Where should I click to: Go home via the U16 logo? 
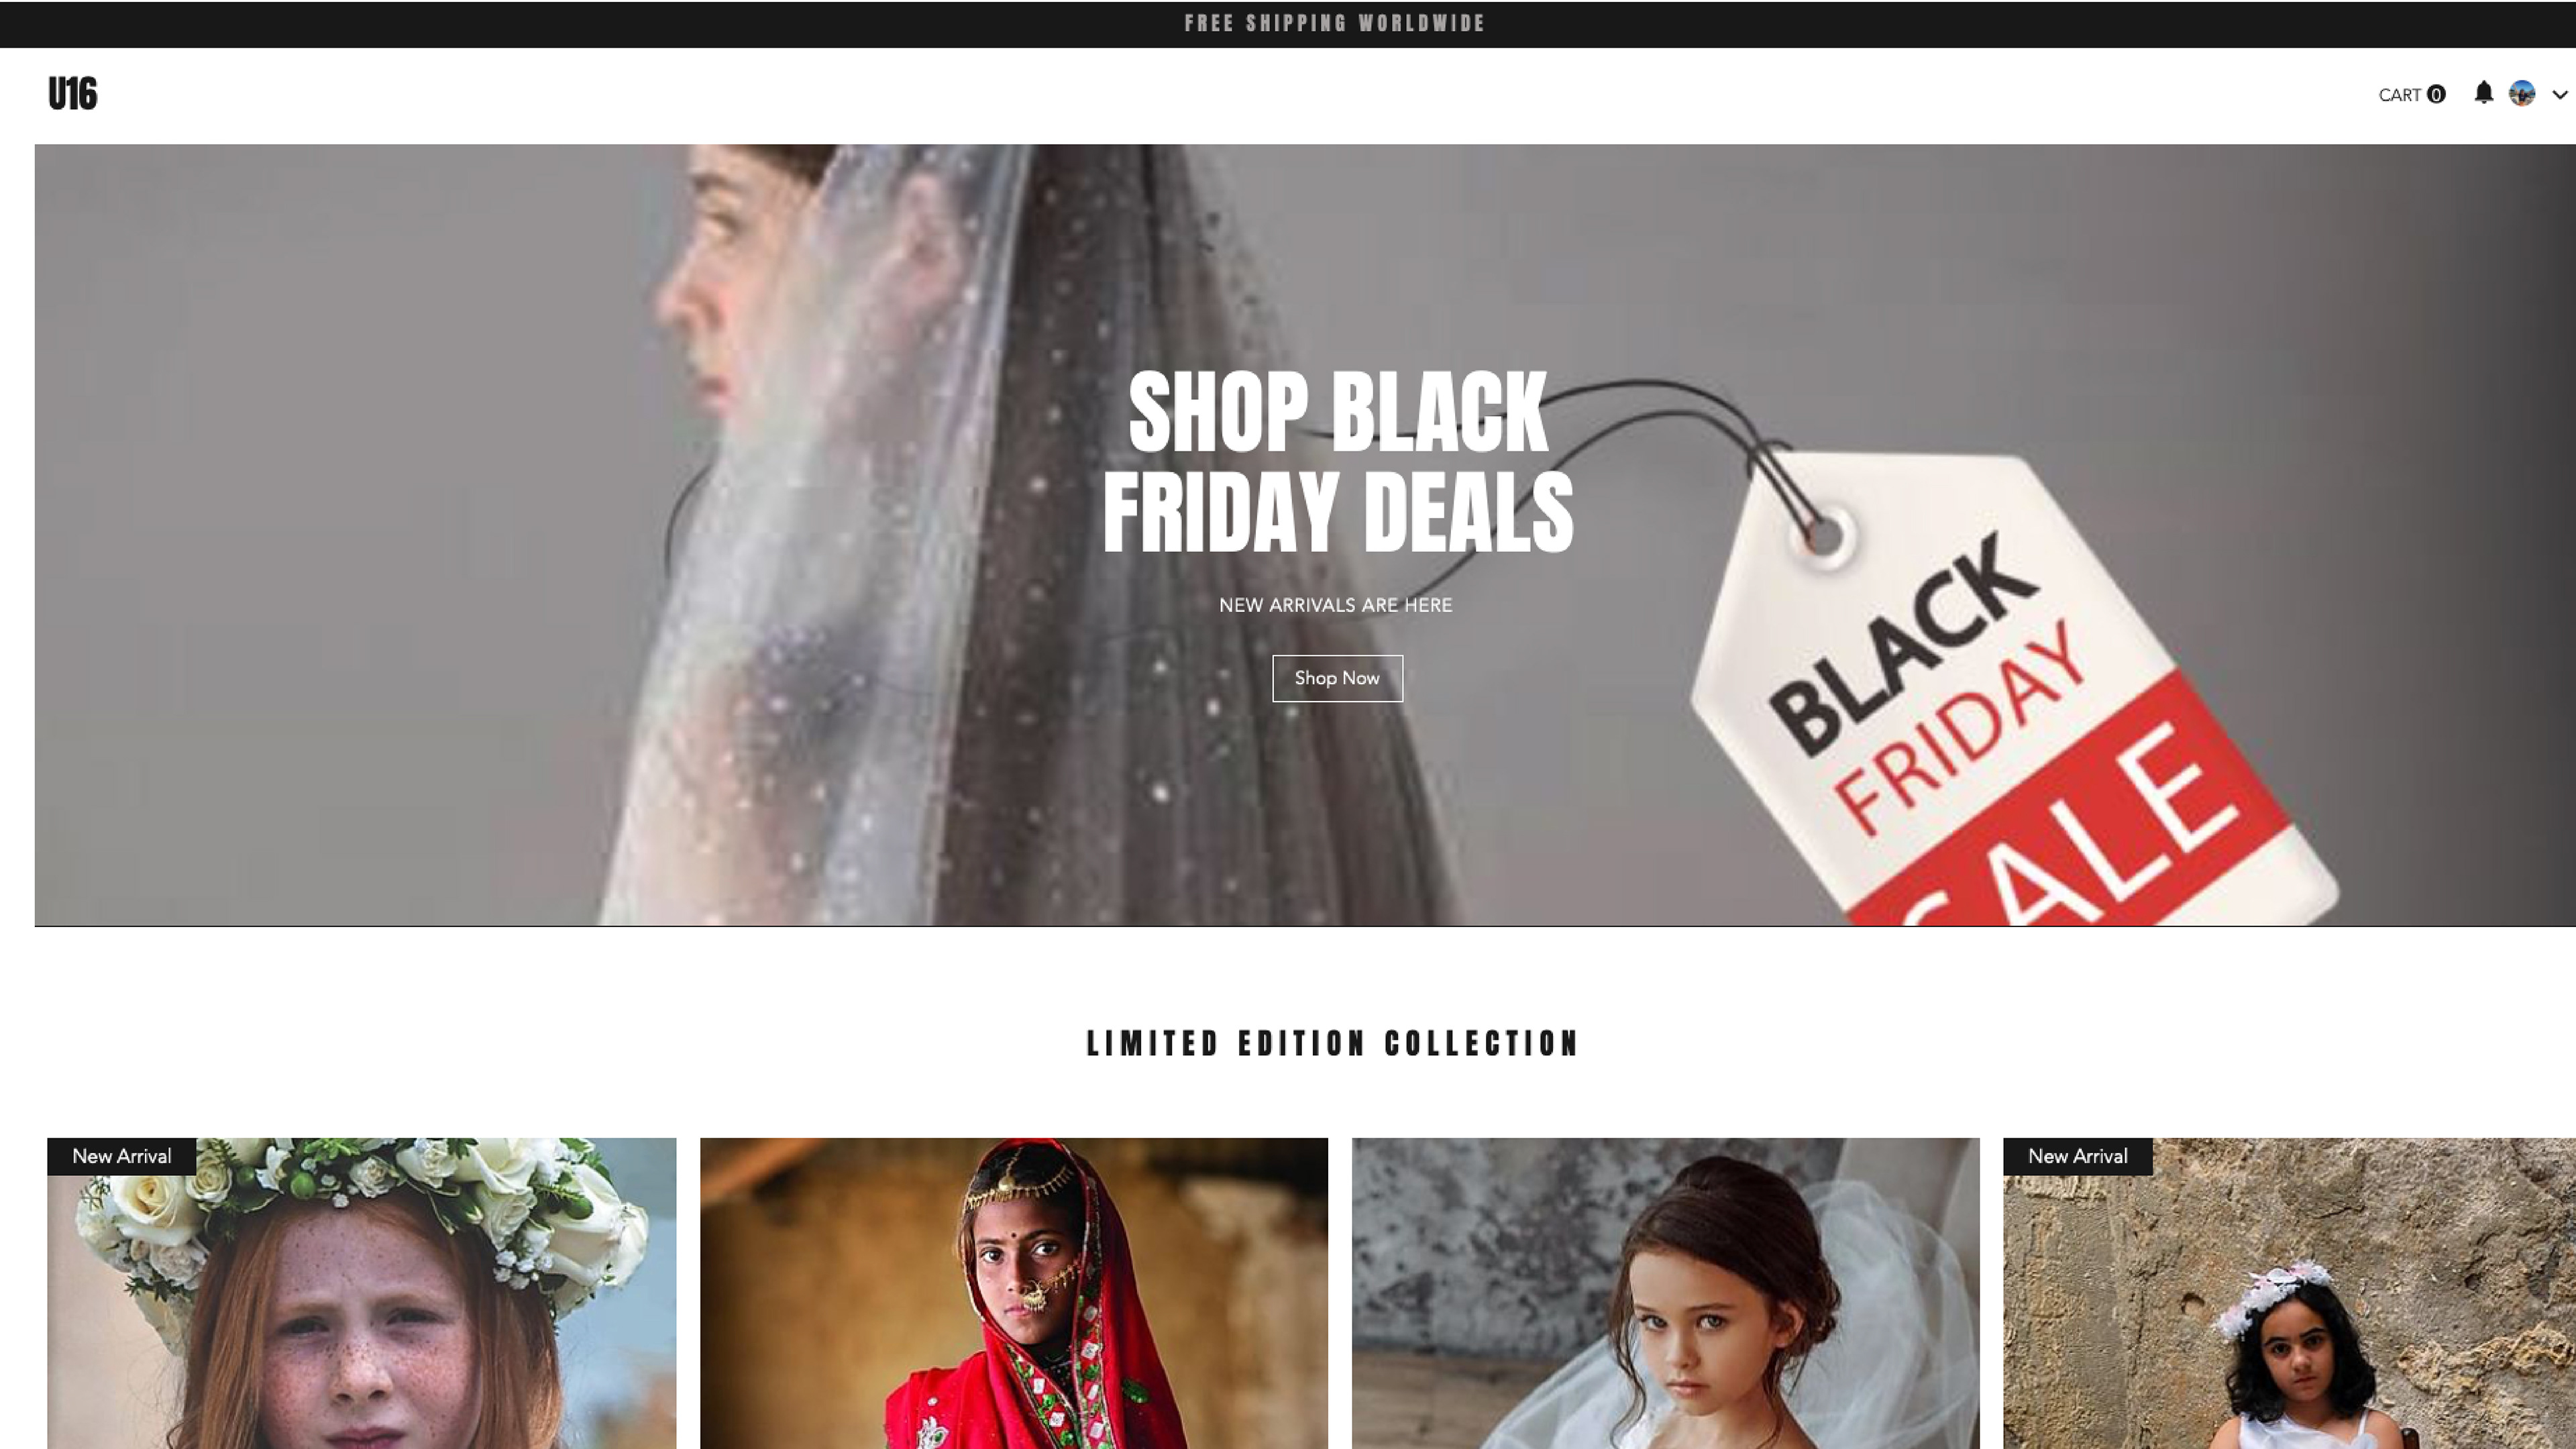tap(73, 94)
